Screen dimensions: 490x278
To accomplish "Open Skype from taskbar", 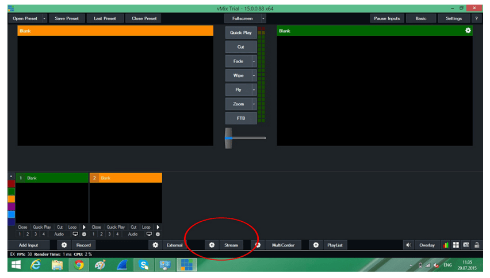I will [143, 265].
